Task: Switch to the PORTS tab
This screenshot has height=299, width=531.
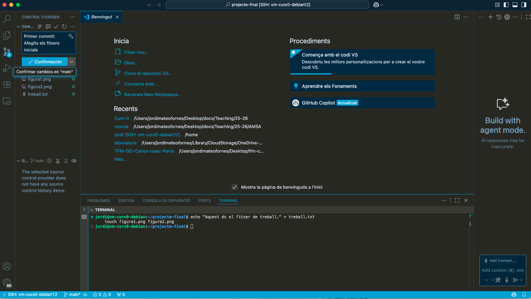Action: tap(205, 201)
